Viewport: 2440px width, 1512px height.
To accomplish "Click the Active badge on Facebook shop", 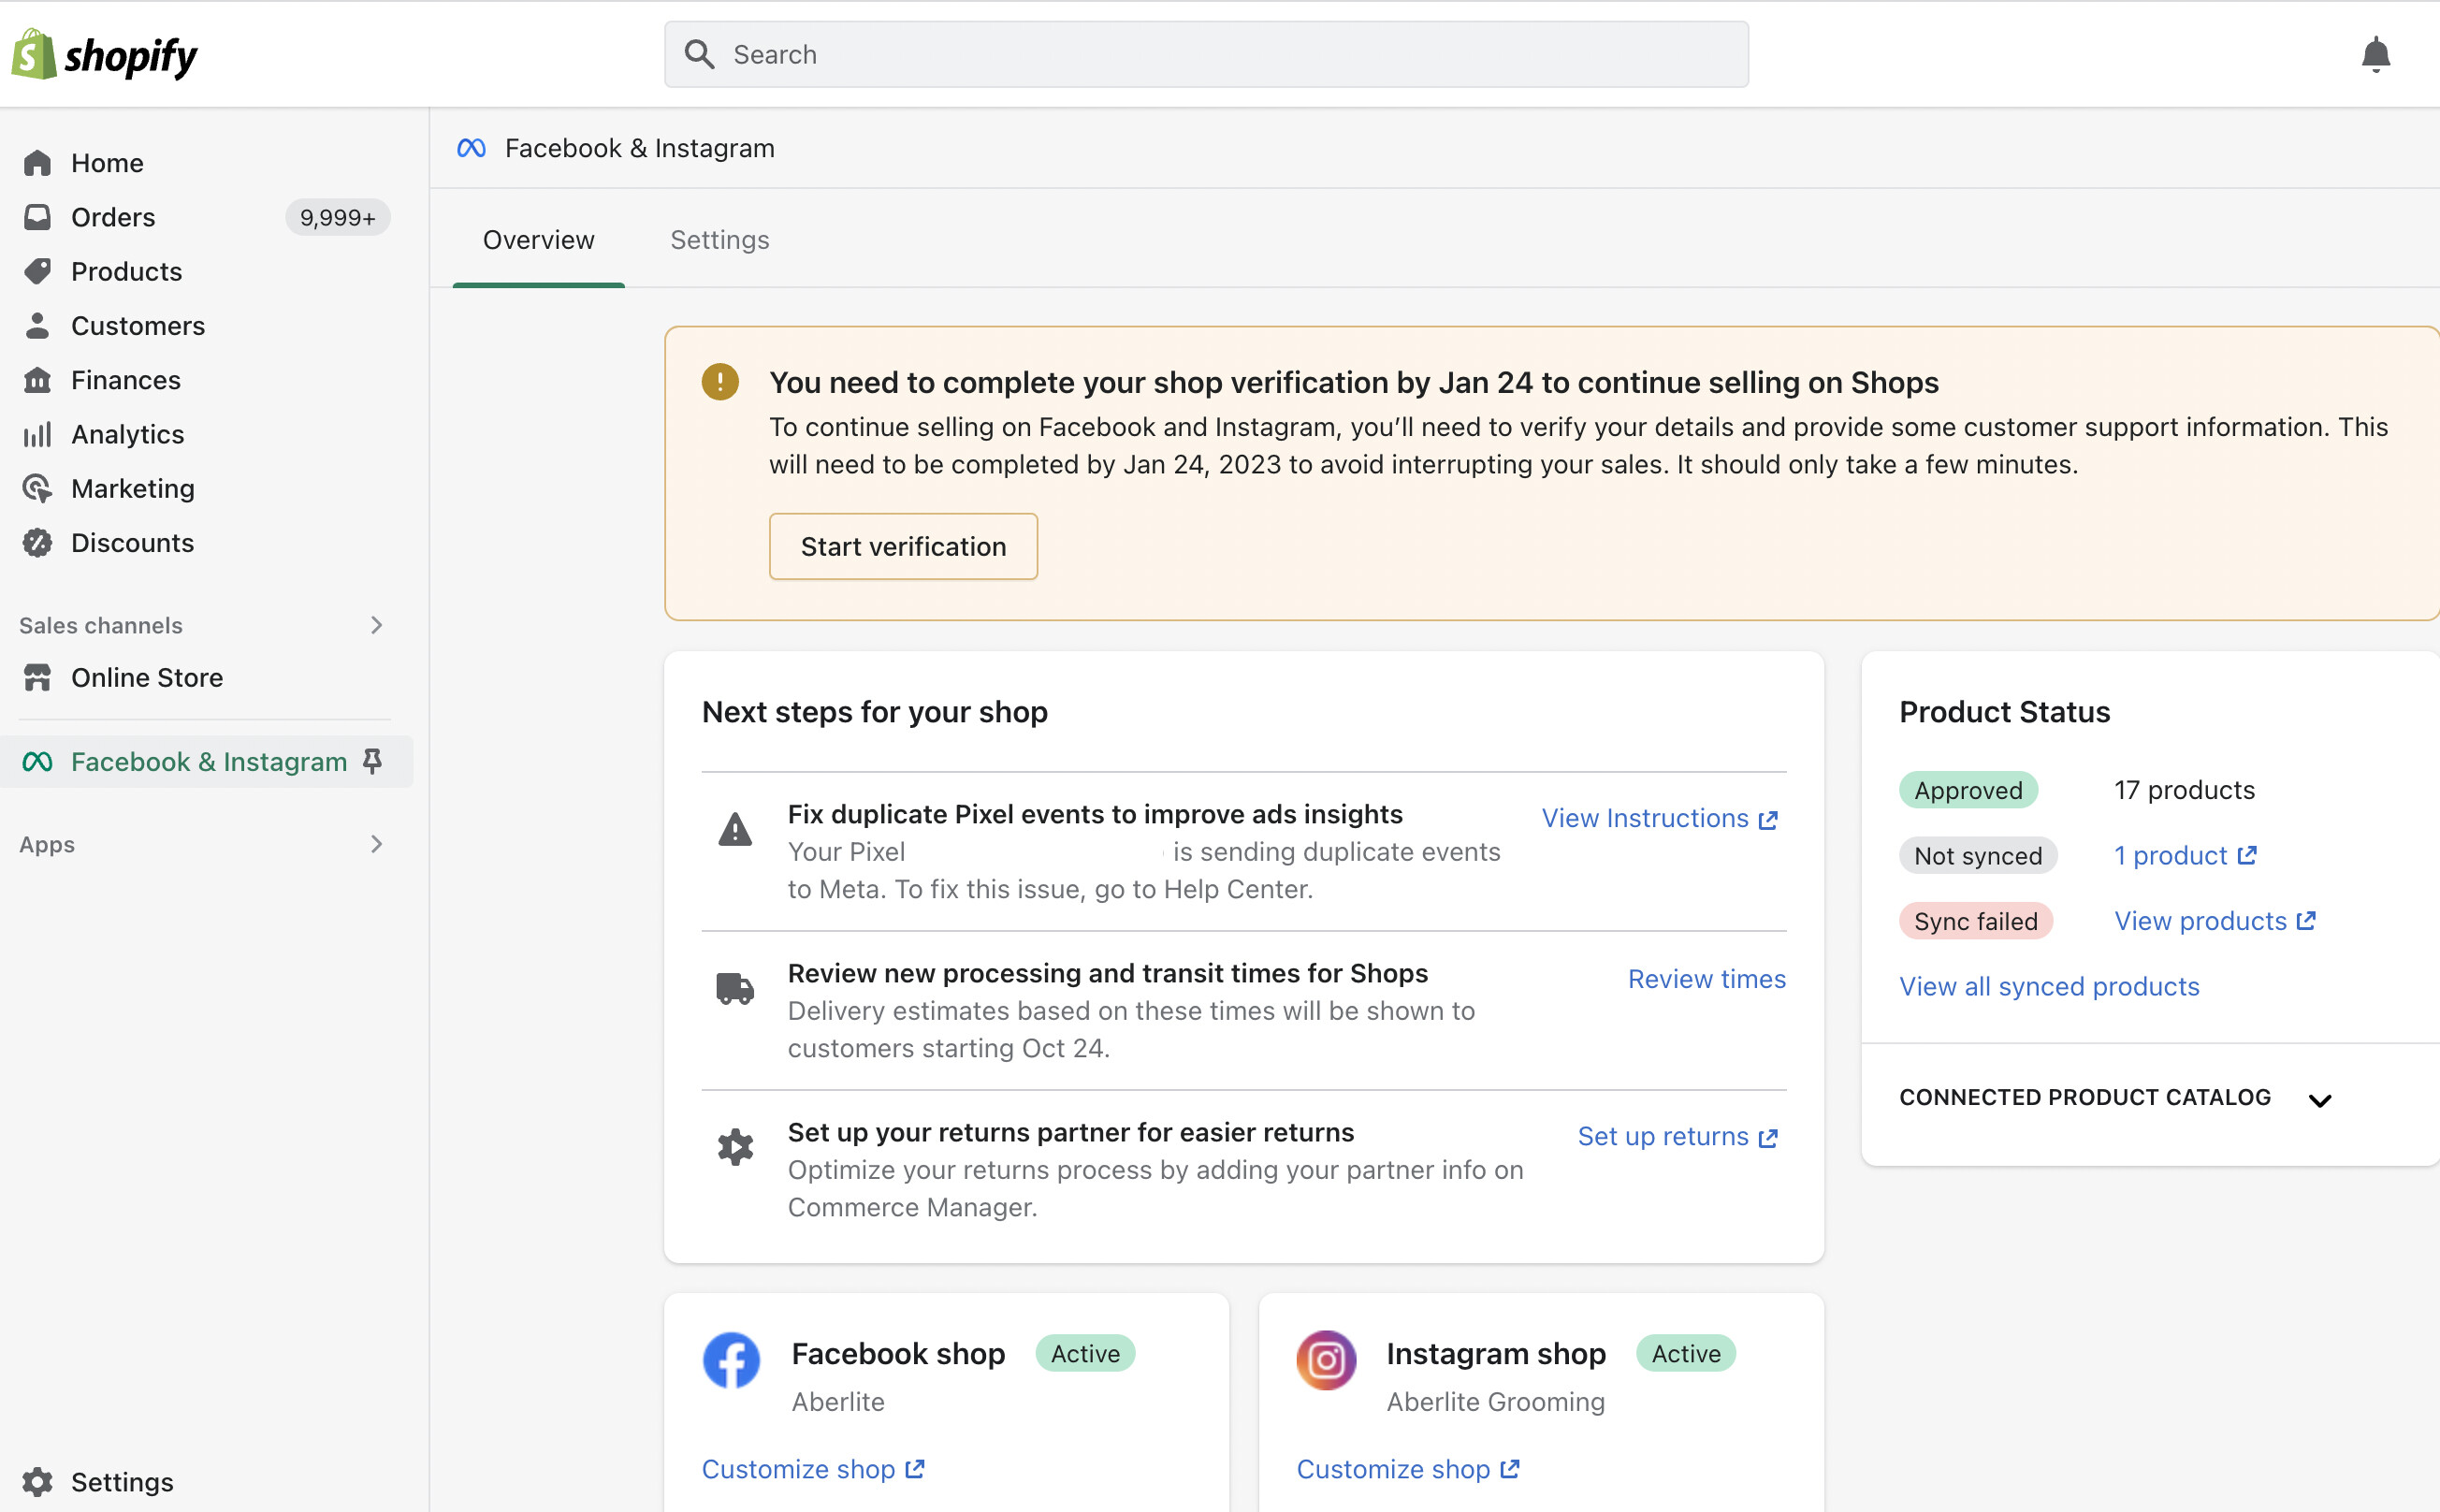I will pos(1085,1353).
